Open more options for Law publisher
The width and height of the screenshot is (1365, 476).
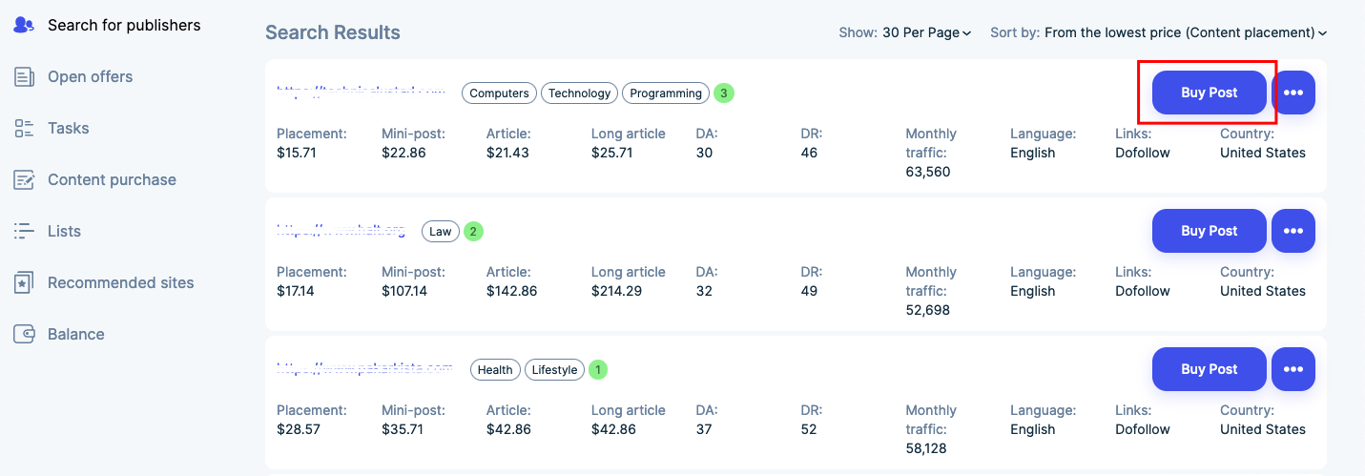(1293, 231)
